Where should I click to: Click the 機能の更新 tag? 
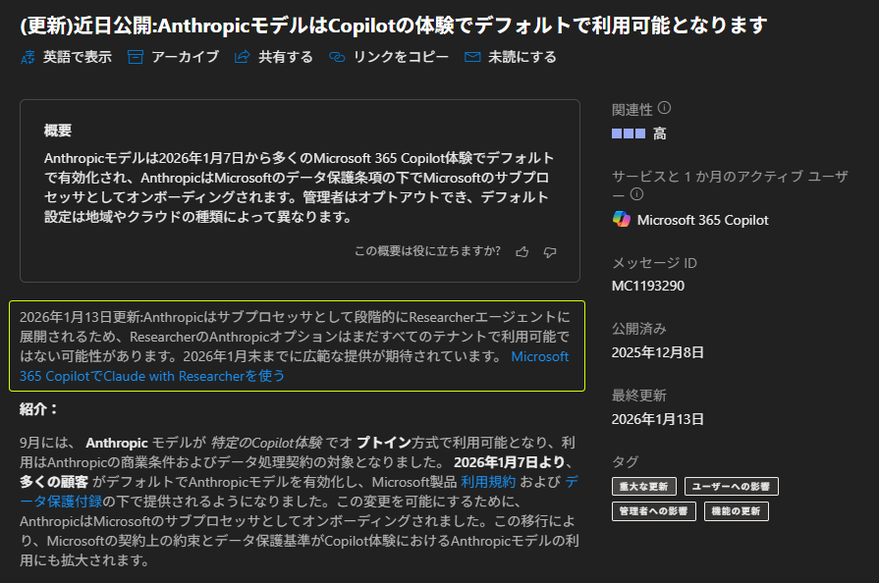pyautogui.click(x=737, y=511)
